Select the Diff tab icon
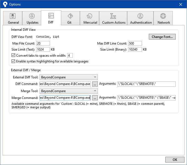This screenshot has height=165, width=187. [51, 16]
